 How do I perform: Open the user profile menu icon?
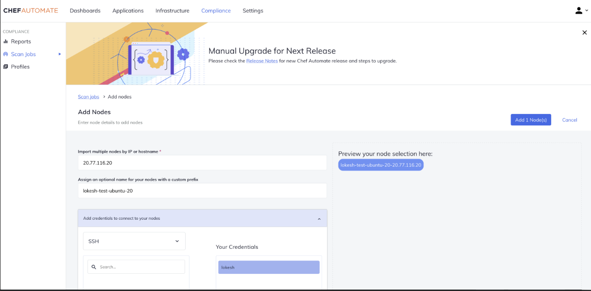tap(579, 11)
